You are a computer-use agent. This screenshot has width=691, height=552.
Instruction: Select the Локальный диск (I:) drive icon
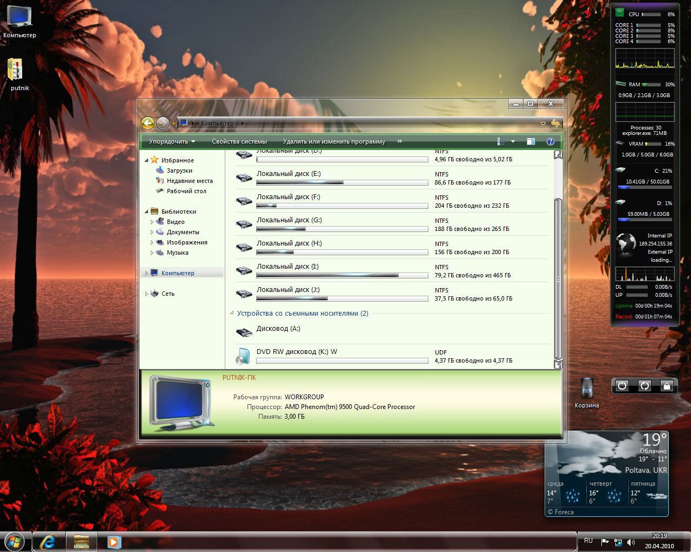point(244,270)
